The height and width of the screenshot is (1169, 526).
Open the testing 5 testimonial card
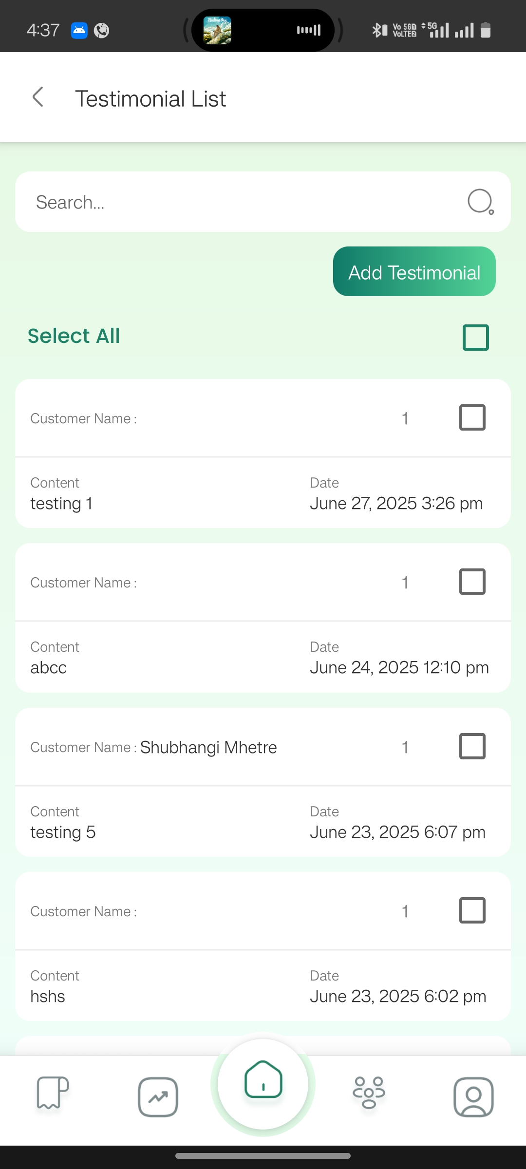coord(263,782)
